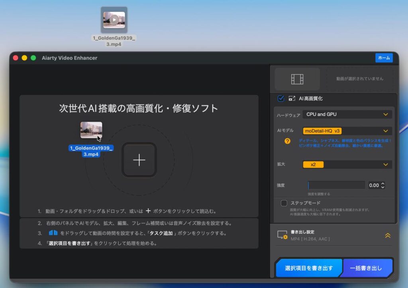Click the red close window button
The height and width of the screenshot is (288, 408).
point(16,58)
